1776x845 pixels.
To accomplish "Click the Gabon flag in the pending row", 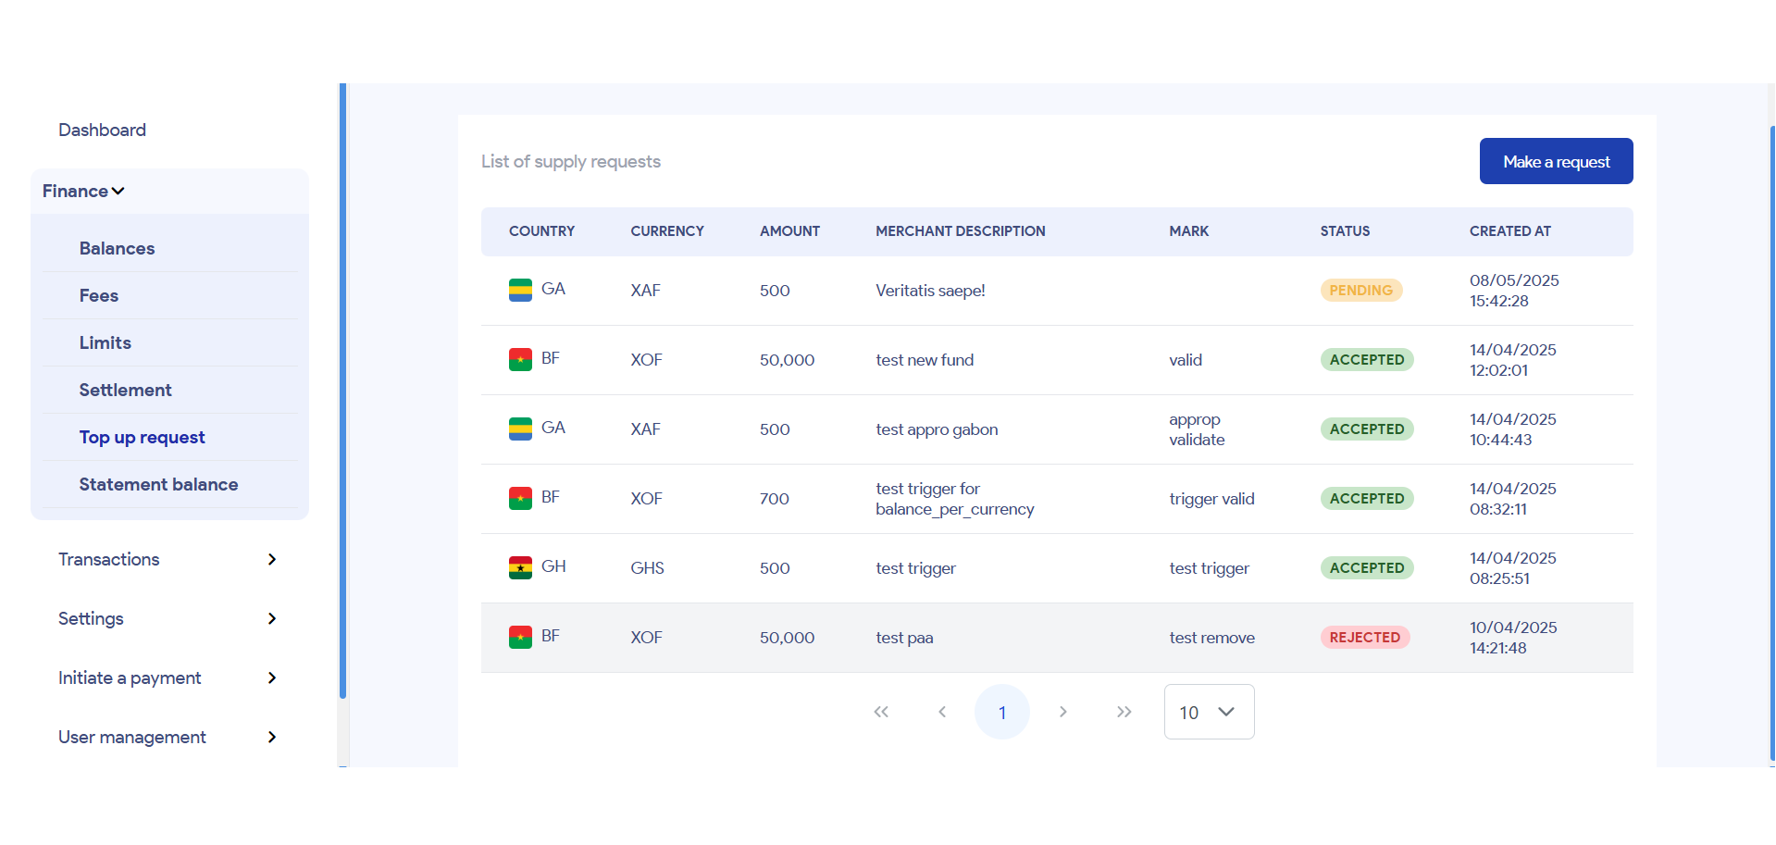I will click(520, 291).
